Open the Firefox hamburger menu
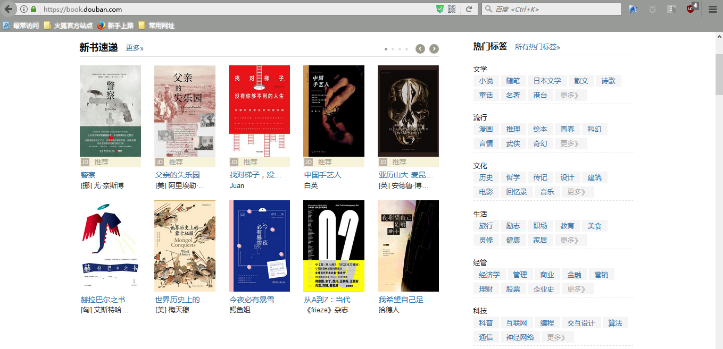The width and height of the screenshot is (723, 349). (712, 9)
